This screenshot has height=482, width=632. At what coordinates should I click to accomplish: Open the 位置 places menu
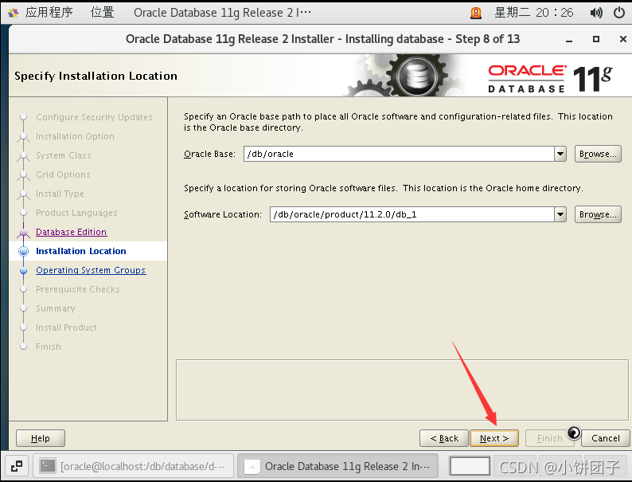pyautogui.click(x=103, y=13)
